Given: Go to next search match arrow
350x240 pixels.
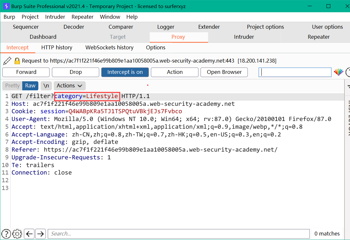Looking at the screenshot, I should pos(40,234).
